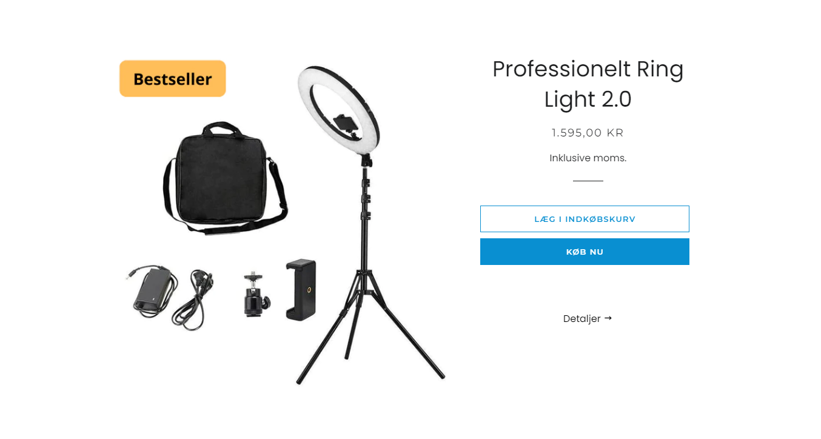Click the 1.595,00 KR price text
Screen dimensions: 821x439
pyautogui.click(x=588, y=133)
